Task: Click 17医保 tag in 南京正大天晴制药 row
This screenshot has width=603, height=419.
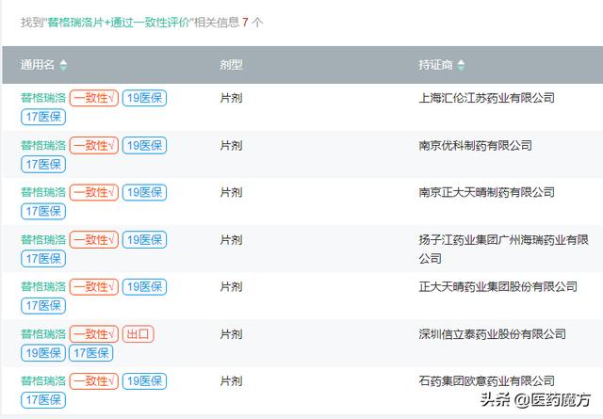Action: point(43,211)
